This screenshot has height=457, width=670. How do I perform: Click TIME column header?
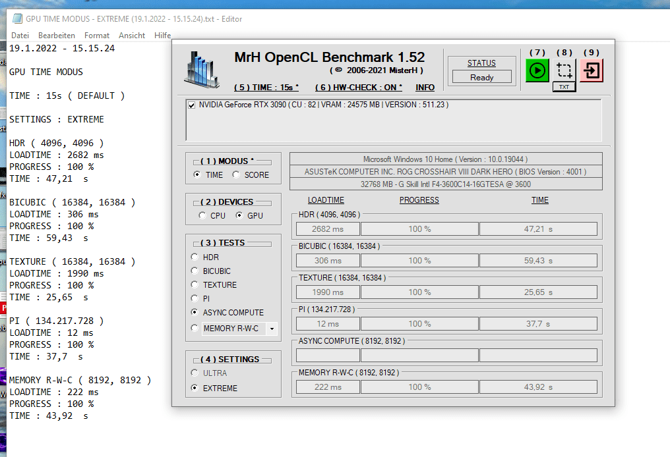[540, 200]
